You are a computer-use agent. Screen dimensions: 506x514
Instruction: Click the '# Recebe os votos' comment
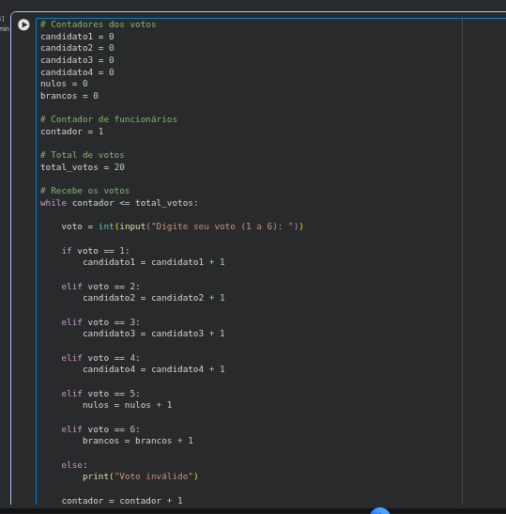click(x=85, y=191)
